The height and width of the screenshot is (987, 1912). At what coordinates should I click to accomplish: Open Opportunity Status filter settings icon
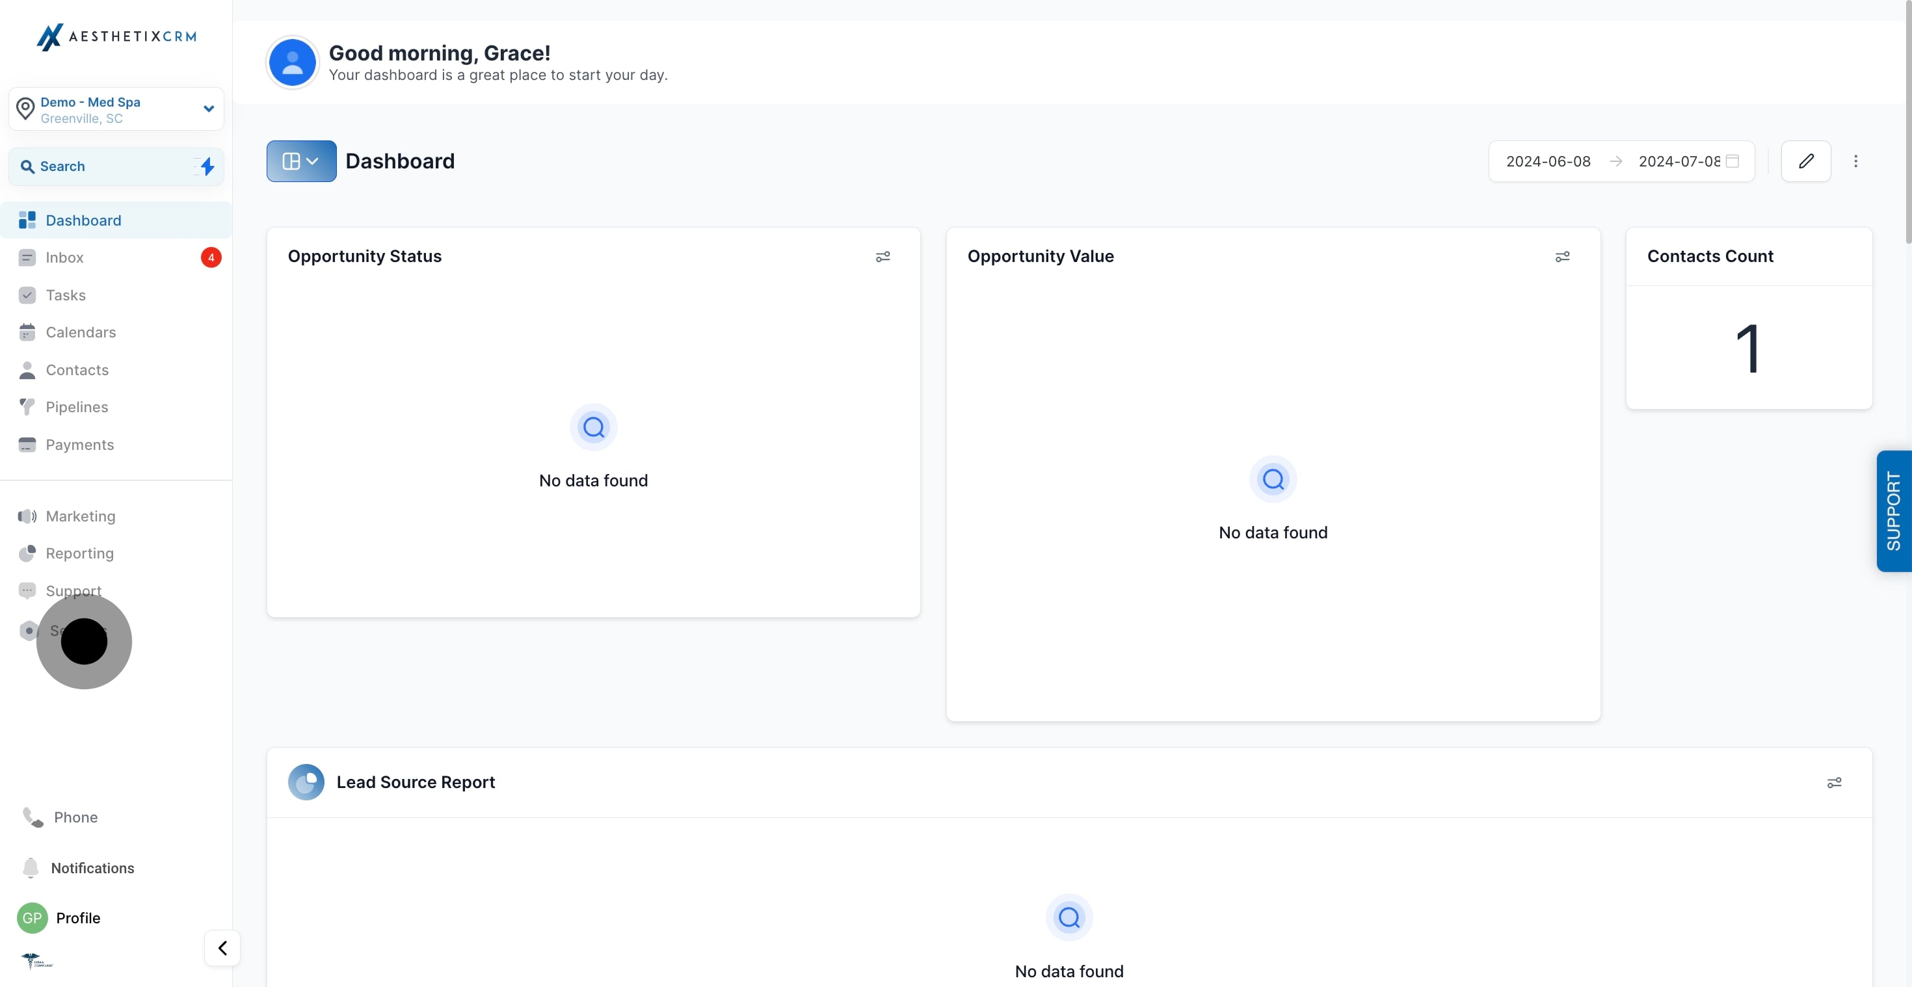883,257
